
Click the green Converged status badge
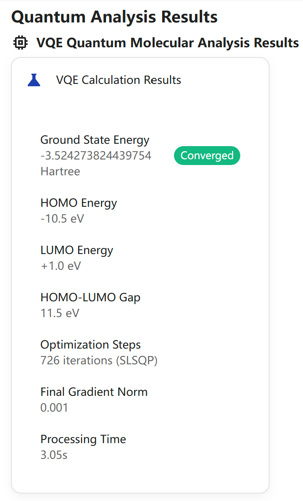tap(207, 156)
